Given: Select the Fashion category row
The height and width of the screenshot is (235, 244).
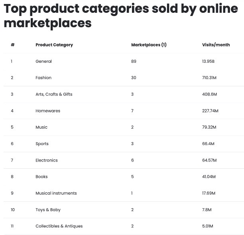Looking at the screenshot, I should click(43, 78).
